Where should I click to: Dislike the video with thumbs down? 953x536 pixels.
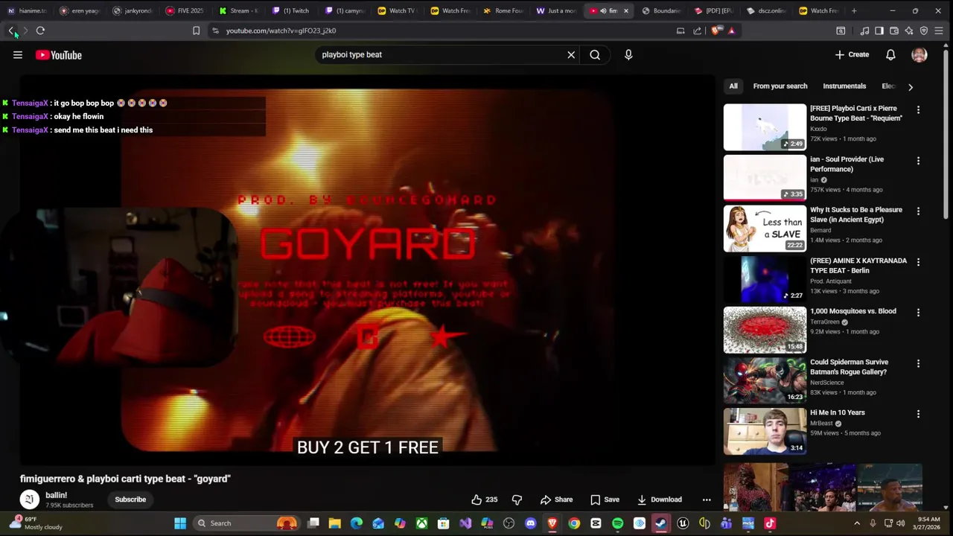click(x=517, y=500)
